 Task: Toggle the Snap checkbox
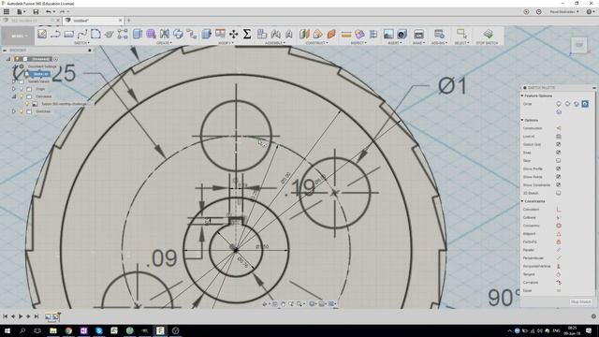559,153
